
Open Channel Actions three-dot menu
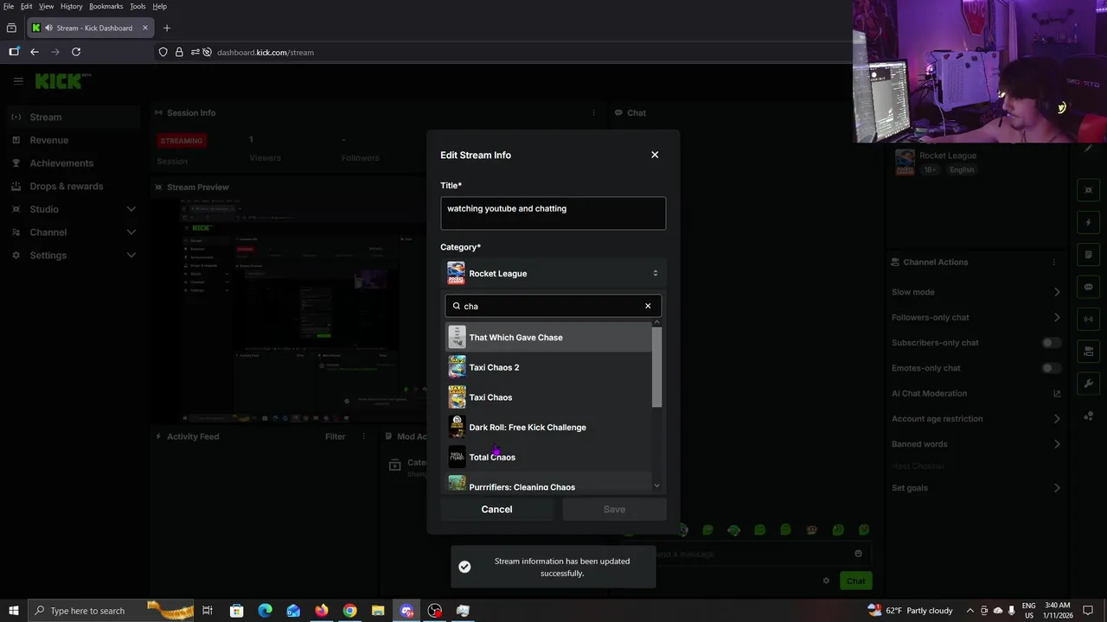click(x=1053, y=262)
